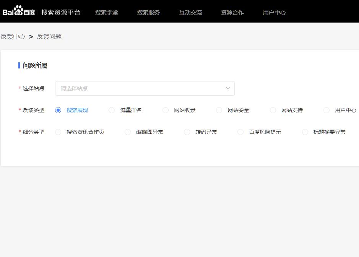The width and height of the screenshot is (359, 257).
Task: Choose 标题摘要异常 subtype radio
Action: 305,132
